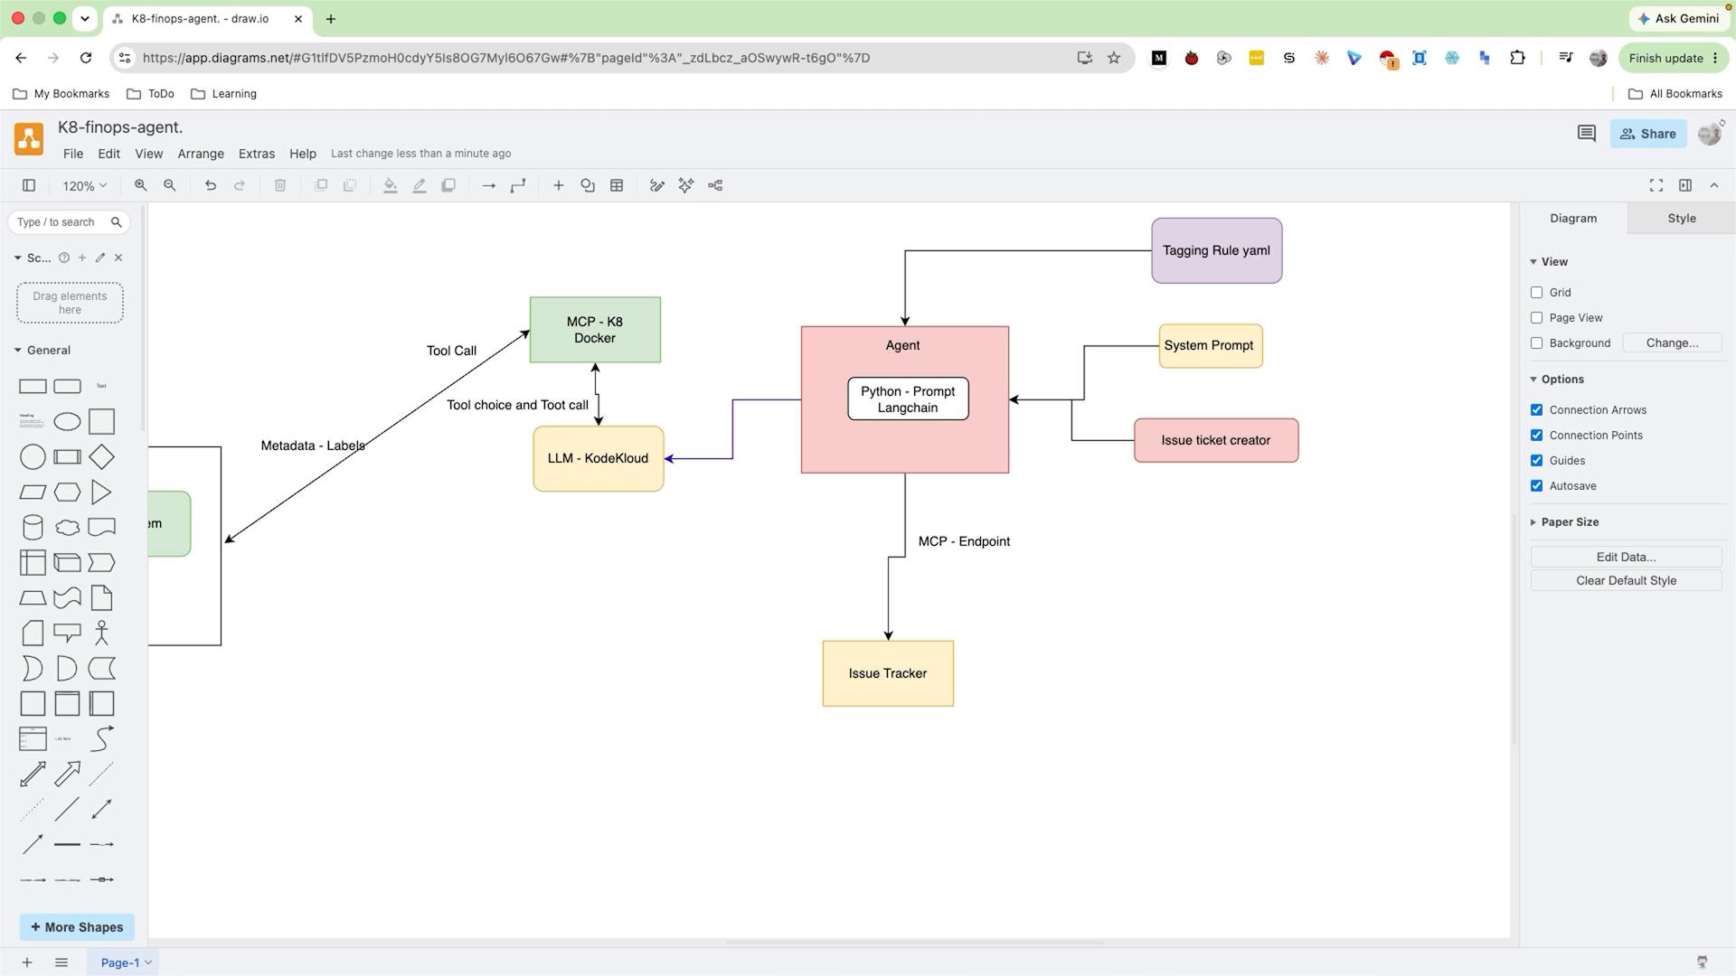The height and width of the screenshot is (976, 1736).
Task: Switch to the Style tab
Action: point(1682,219)
